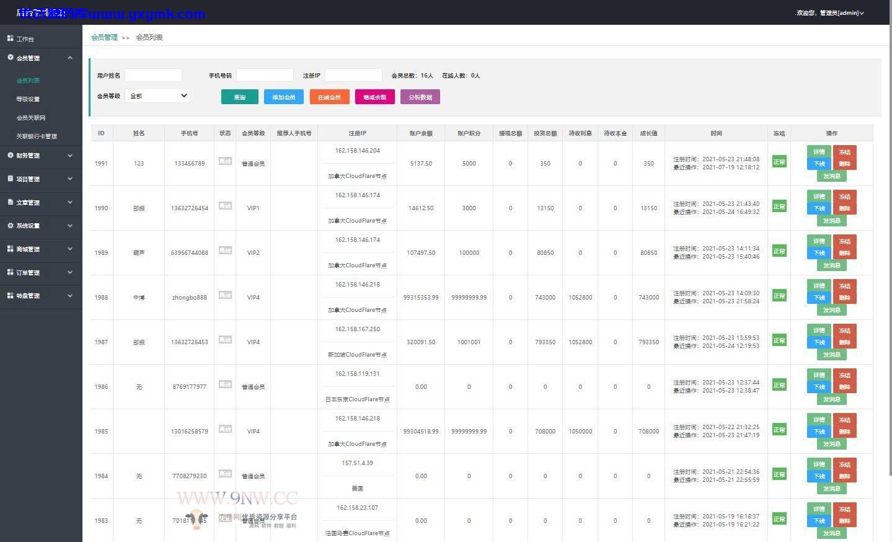
Task: Click the pink 增减余额 button
Action: pyautogui.click(x=375, y=97)
